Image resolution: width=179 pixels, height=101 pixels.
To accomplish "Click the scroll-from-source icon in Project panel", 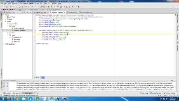I will (x=22, y=12).
